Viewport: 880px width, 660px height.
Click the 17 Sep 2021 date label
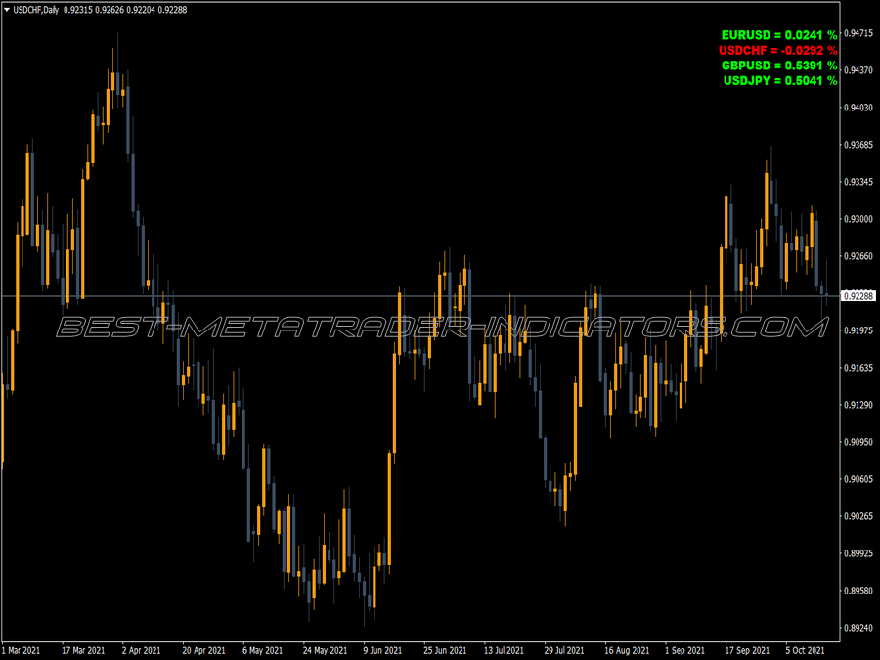coord(746,650)
